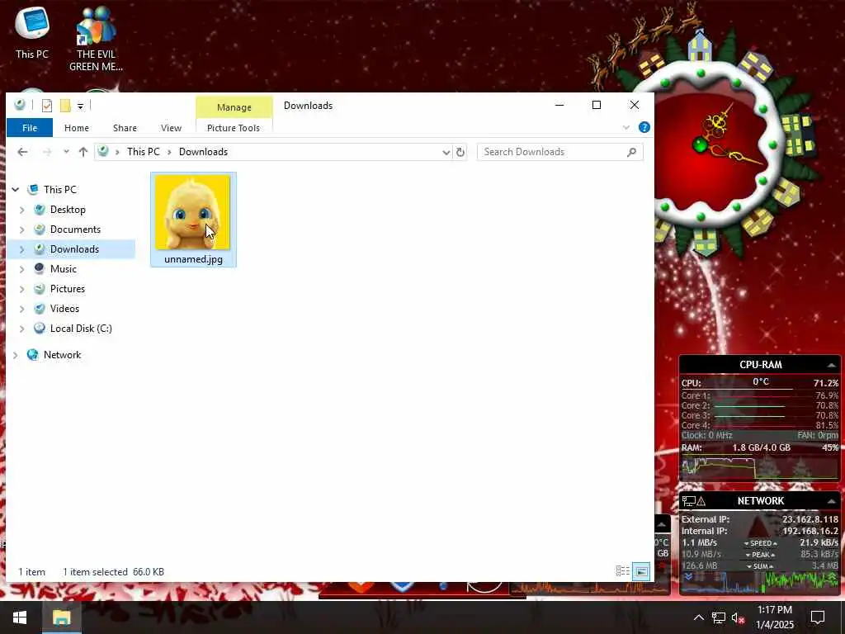Image resolution: width=845 pixels, height=634 pixels.
Task: Go back with the back arrow
Action: [x=22, y=152]
